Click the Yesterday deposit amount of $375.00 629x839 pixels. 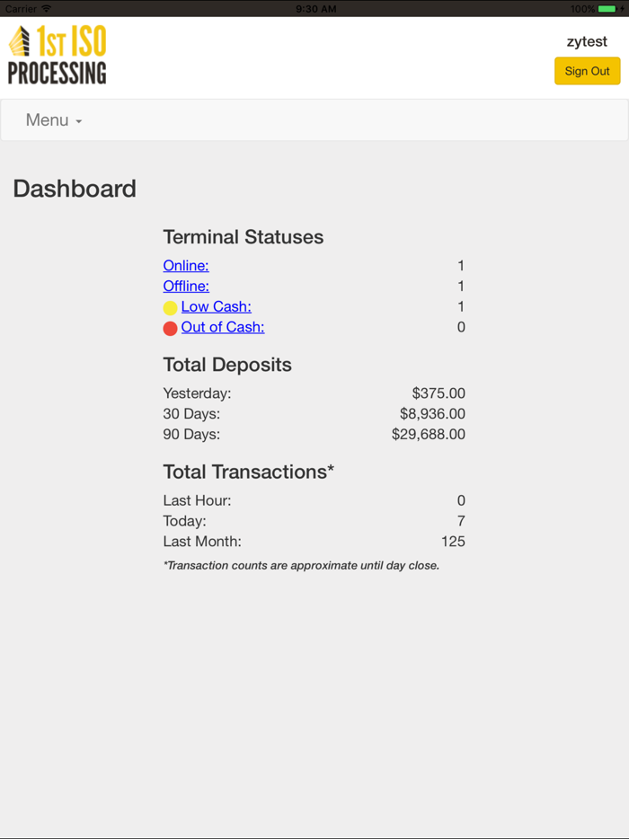pos(439,393)
